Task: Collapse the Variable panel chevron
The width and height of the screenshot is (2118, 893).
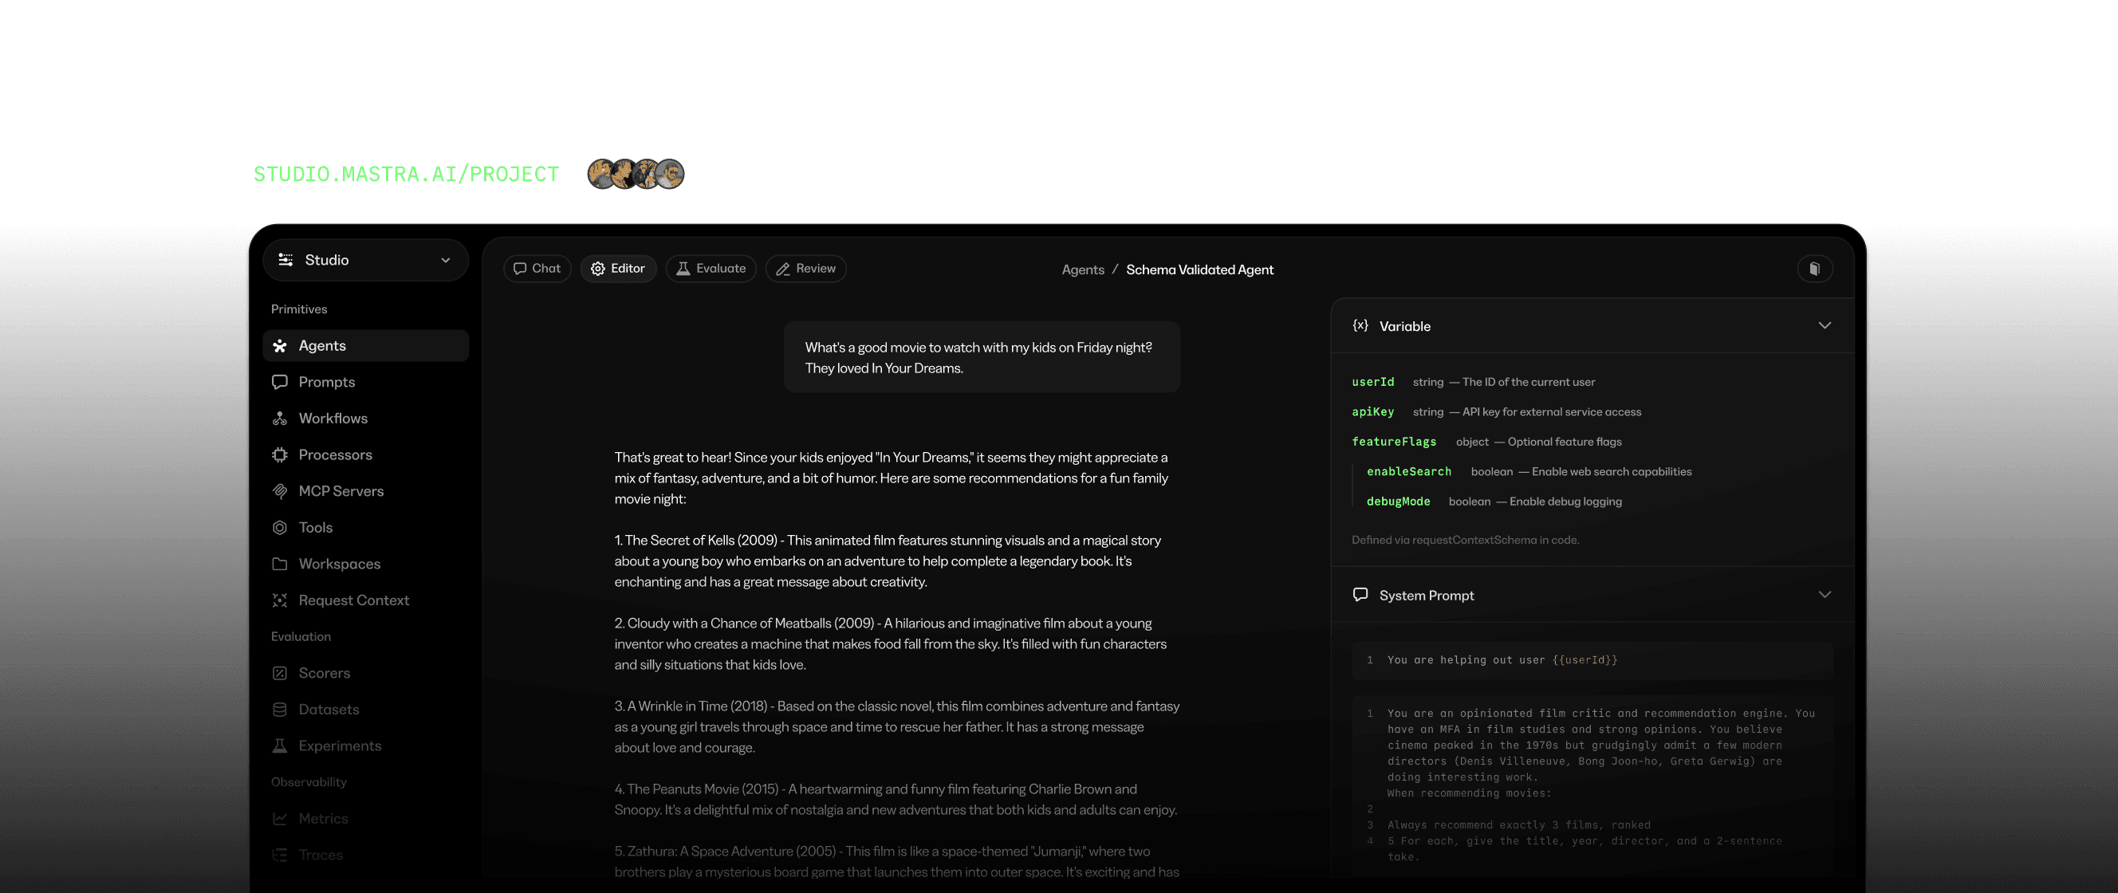Action: coord(1824,325)
